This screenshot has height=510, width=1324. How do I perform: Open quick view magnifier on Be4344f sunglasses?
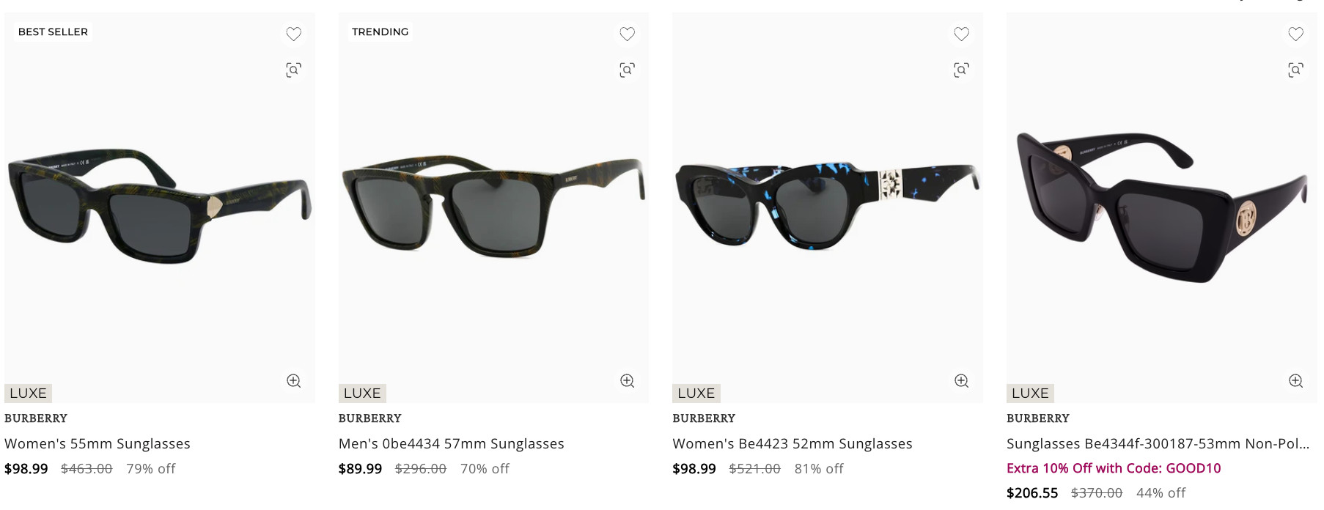pos(1295,380)
